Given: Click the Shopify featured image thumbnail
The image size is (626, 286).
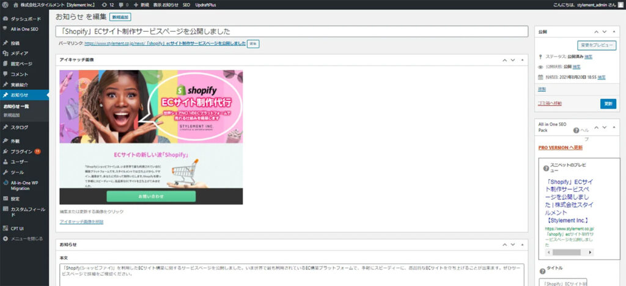Looking at the screenshot, I should pyautogui.click(x=151, y=137).
